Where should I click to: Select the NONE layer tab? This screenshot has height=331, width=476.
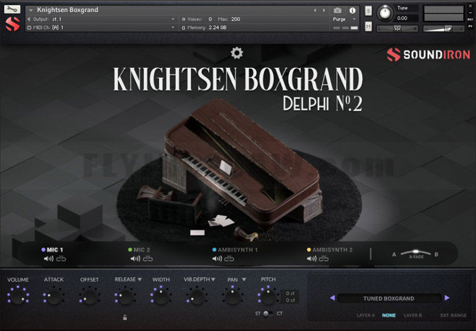pyautogui.click(x=389, y=315)
